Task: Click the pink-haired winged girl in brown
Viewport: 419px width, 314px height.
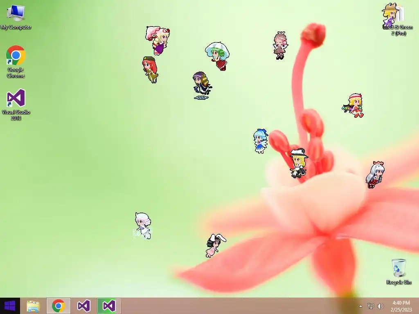Action: (280, 46)
